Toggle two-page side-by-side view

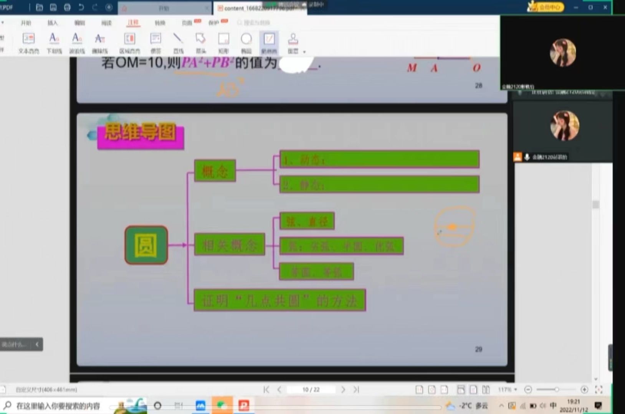(486, 390)
